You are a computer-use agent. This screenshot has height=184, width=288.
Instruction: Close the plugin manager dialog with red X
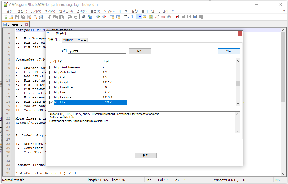click(240, 34)
